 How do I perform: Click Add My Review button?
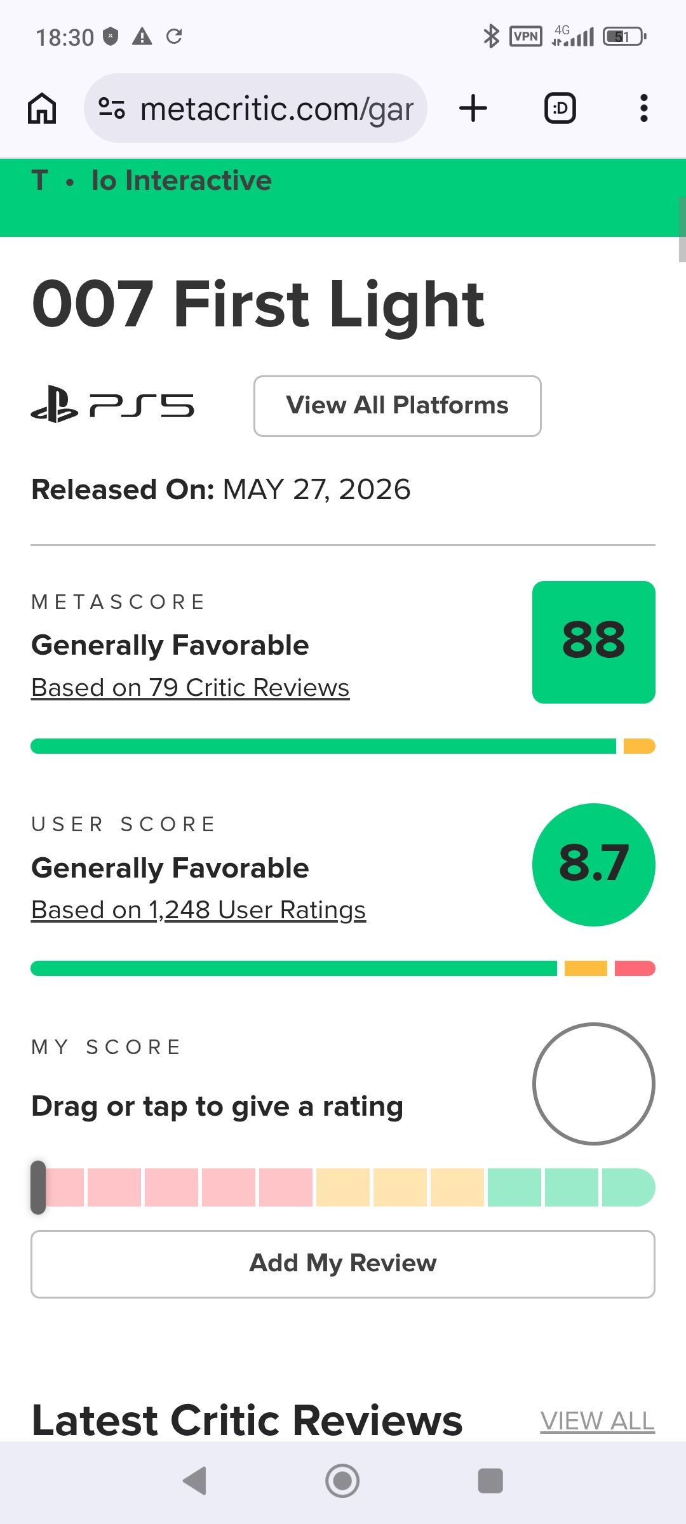tap(343, 1264)
